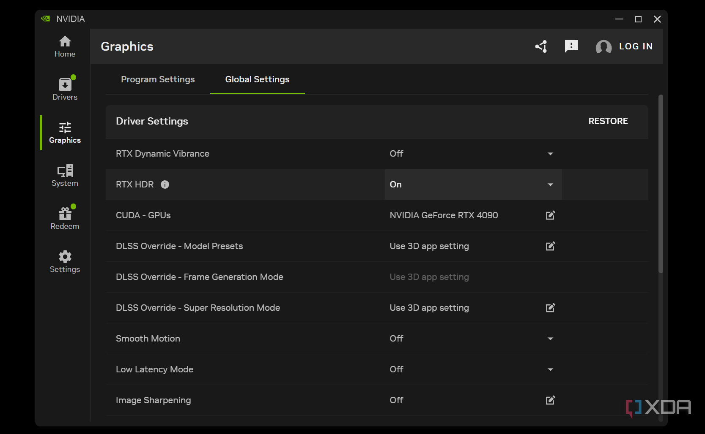The width and height of the screenshot is (705, 434).
Task: Click the share icon in header
Action: click(541, 46)
